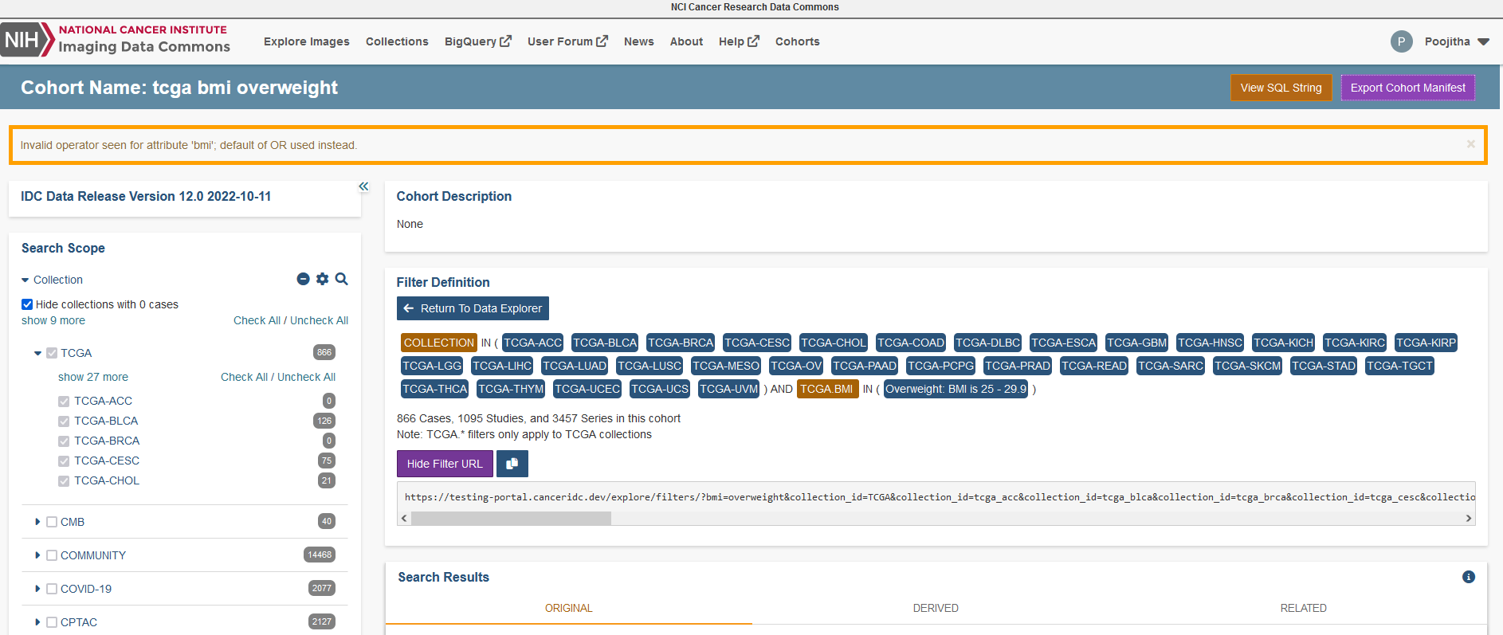Screen dimensions: 1503x635
Task: Click the user avatar P icon
Action: [x=1402, y=41]
